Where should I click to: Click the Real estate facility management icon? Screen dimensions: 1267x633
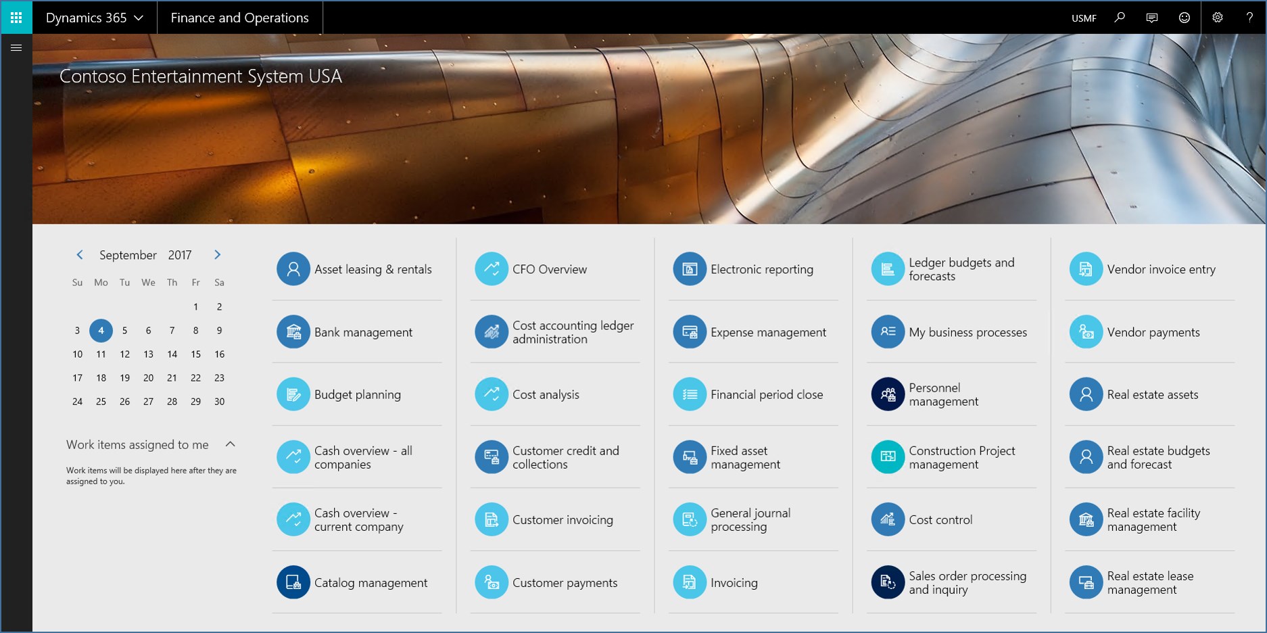(1086, 519)
